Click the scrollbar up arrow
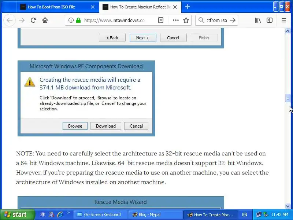This screenshot has width=293, height=220. click(x=288, y=31)
